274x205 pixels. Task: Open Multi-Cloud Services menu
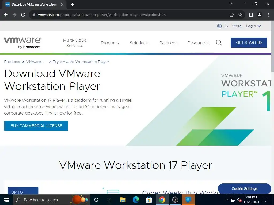[75, 43]
